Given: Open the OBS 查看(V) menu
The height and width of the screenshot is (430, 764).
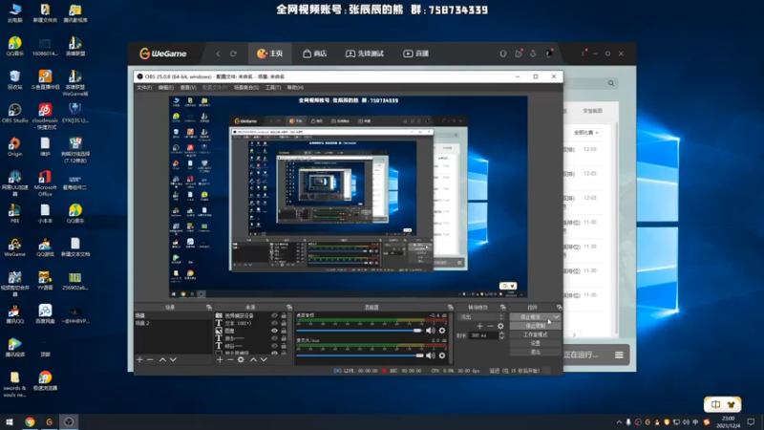Looking at the screenshot, I should click(x=188, y=88).
